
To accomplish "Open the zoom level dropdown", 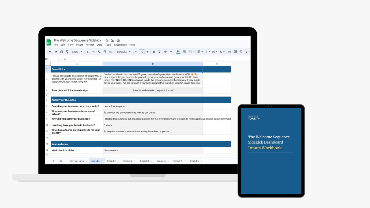I will [x=77, y=52].
